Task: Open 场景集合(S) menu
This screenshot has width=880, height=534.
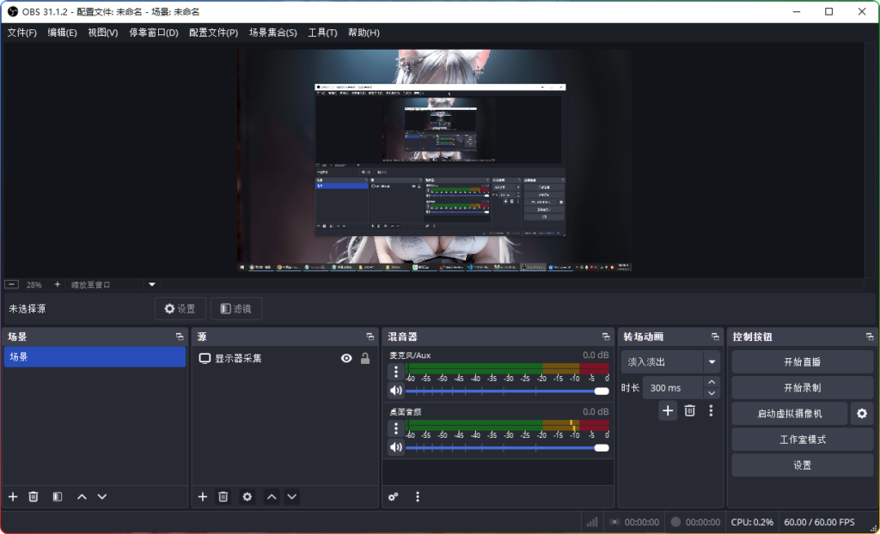Action: click(x=272, y=33)
